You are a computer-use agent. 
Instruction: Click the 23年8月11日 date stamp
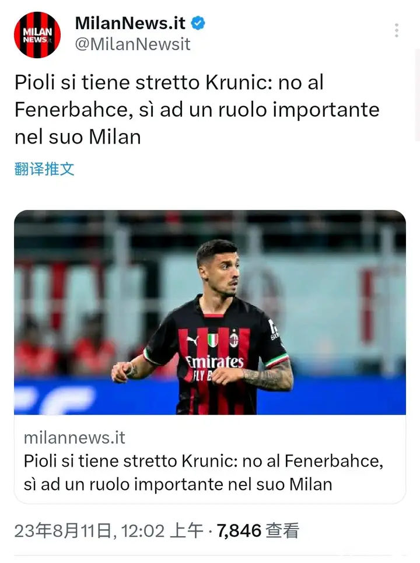point(63,531)
